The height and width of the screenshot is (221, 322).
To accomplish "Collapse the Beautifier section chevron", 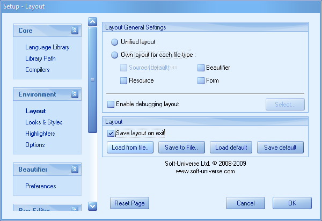I will tap(75, 170).
